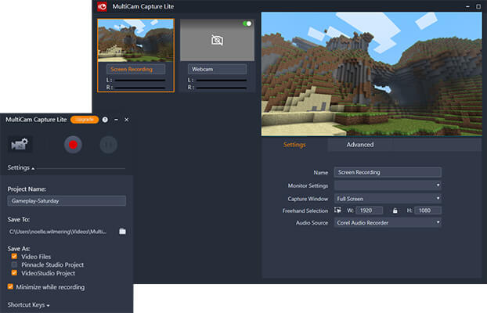Image resolution: width=487 pixels, height=313 pixels.
Task: Open camera source settings icon
Action: (x=20, y=144)
